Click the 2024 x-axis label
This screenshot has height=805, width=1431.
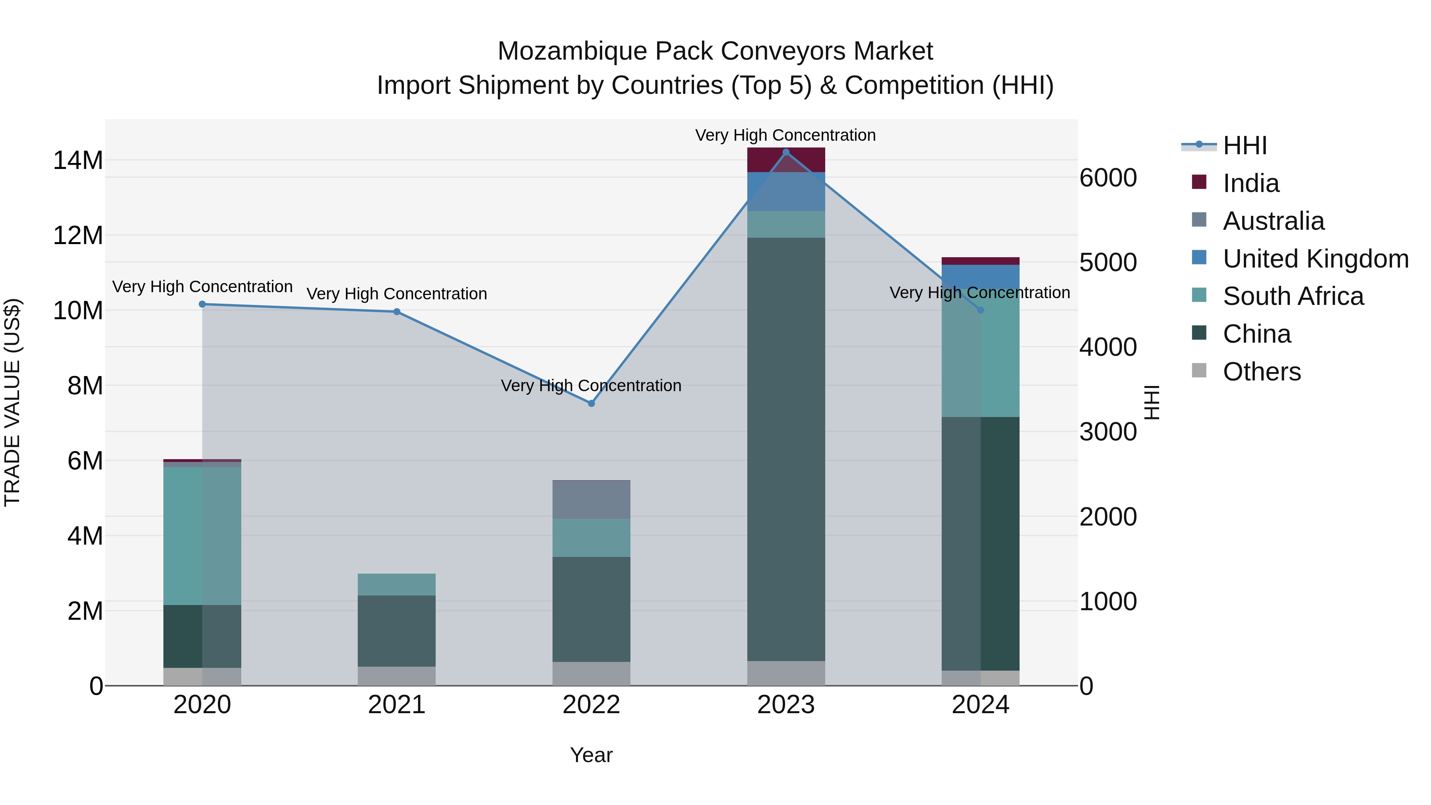click(x=981, y=705)
